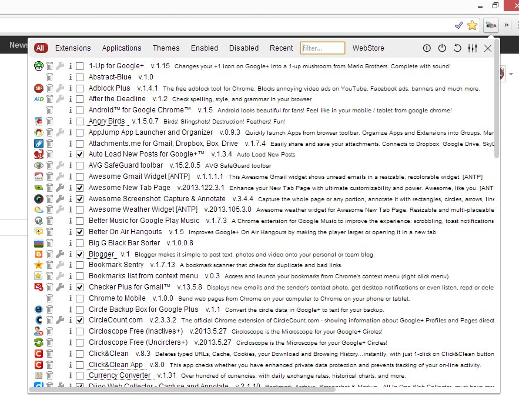This screenshot has height=413, width=519.
Task: Click the "Bookmarks list from context menu" name
Action: (143, 276)
